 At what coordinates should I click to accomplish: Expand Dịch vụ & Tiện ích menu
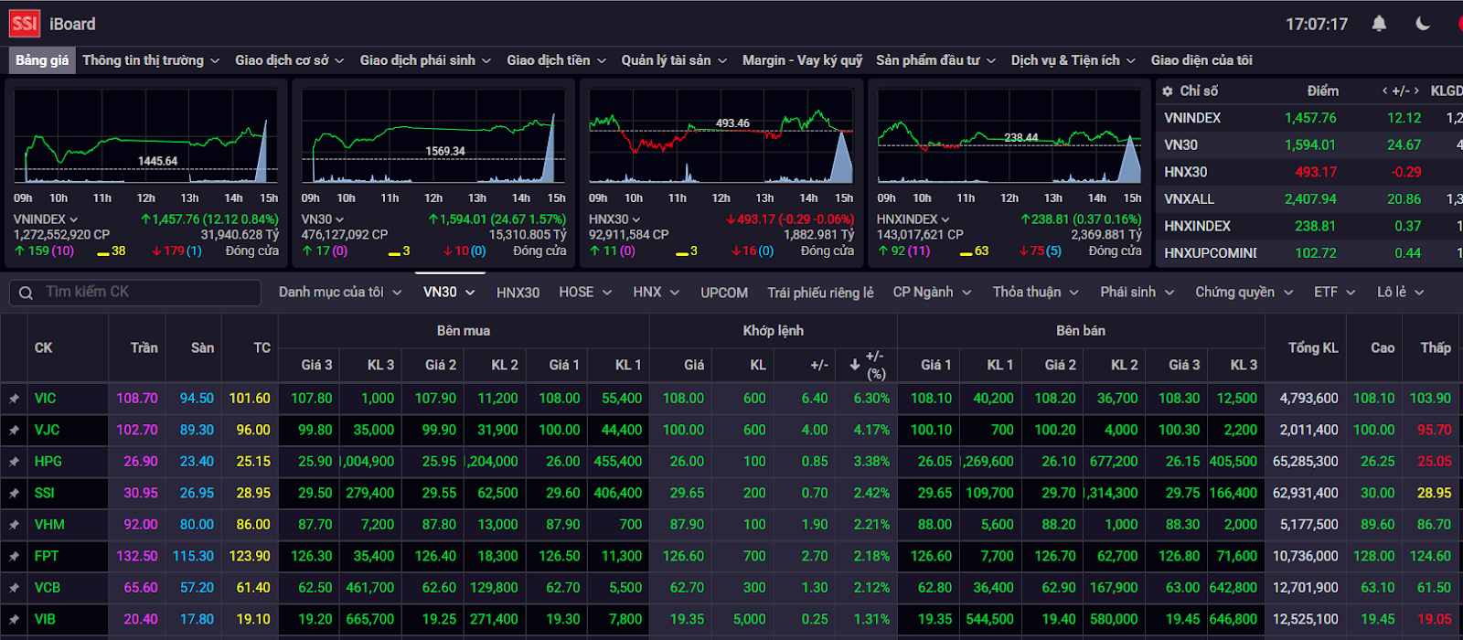[x=1073, y=60]
